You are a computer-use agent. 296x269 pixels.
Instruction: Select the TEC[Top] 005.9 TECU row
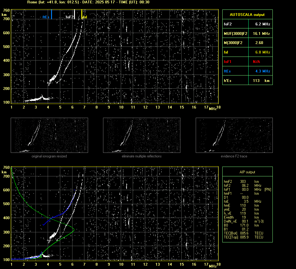tap(243, 237)
